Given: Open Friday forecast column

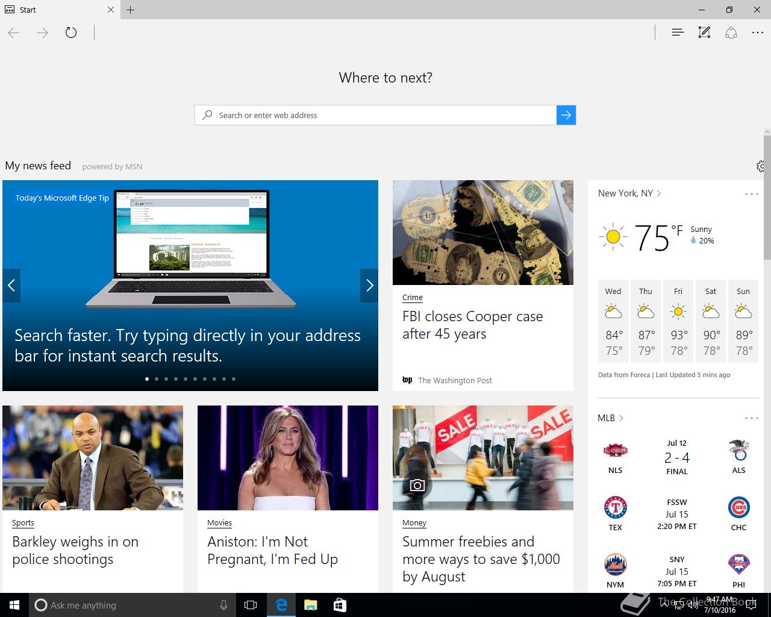Looking at the screenshot, I should pyautogui.click(x=678, y=321).
